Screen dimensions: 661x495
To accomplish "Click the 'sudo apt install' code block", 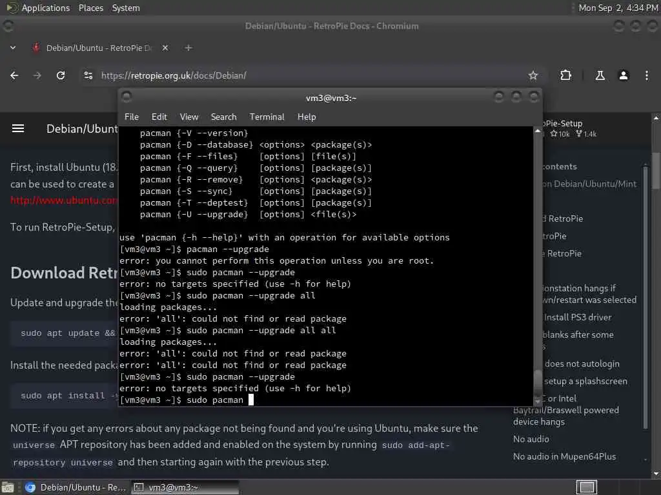I will click(x=65, y=396).
